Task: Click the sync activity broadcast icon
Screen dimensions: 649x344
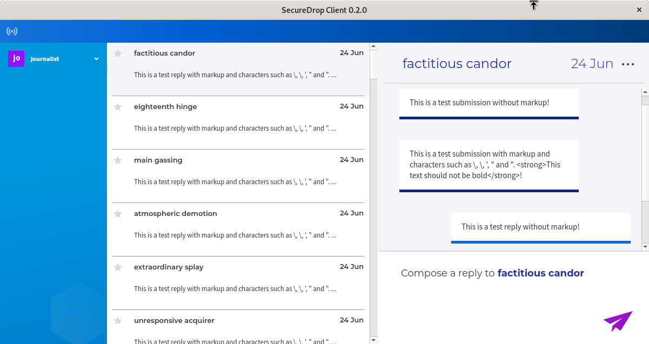Action: pos(12,31)
